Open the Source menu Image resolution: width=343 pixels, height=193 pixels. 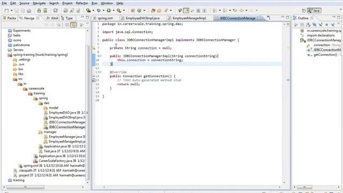click(24, 3)
